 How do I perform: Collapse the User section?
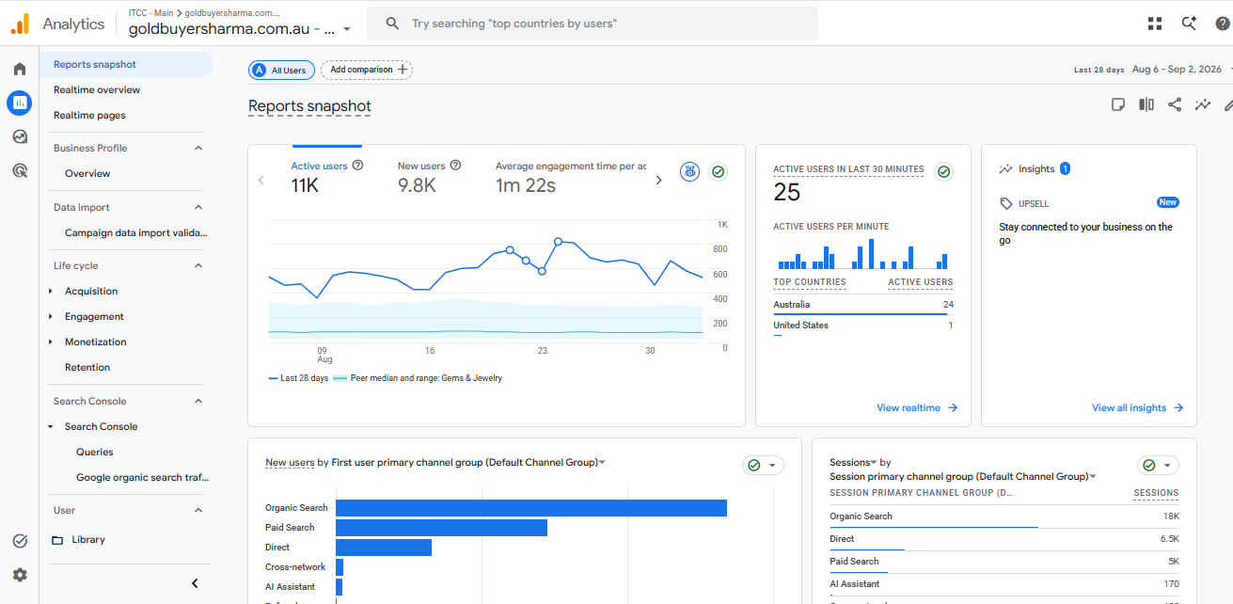pos(198,510)
